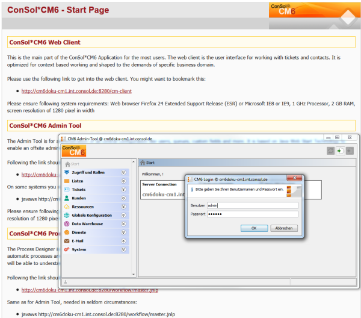
Task: Click the 'ConSol*CM6 Admin Tool' heading
Action: [x=45, y=126]
